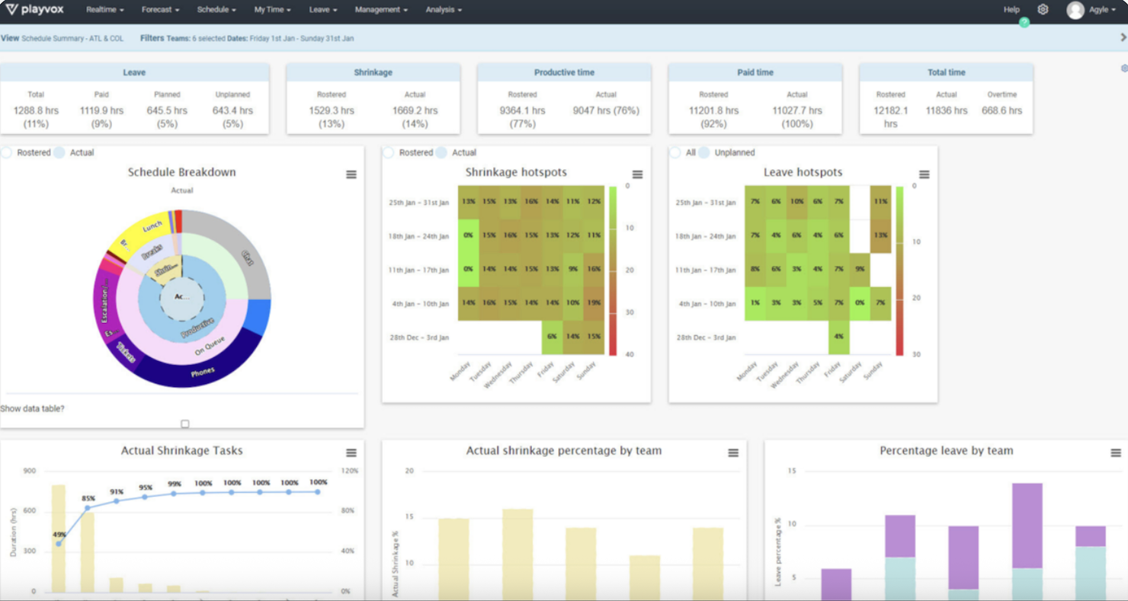
Task: Open the settings gear in the top bar
Action: (x=1043, y=10)
